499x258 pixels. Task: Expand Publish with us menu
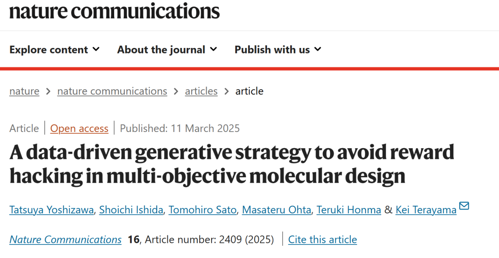coord(278,49)
